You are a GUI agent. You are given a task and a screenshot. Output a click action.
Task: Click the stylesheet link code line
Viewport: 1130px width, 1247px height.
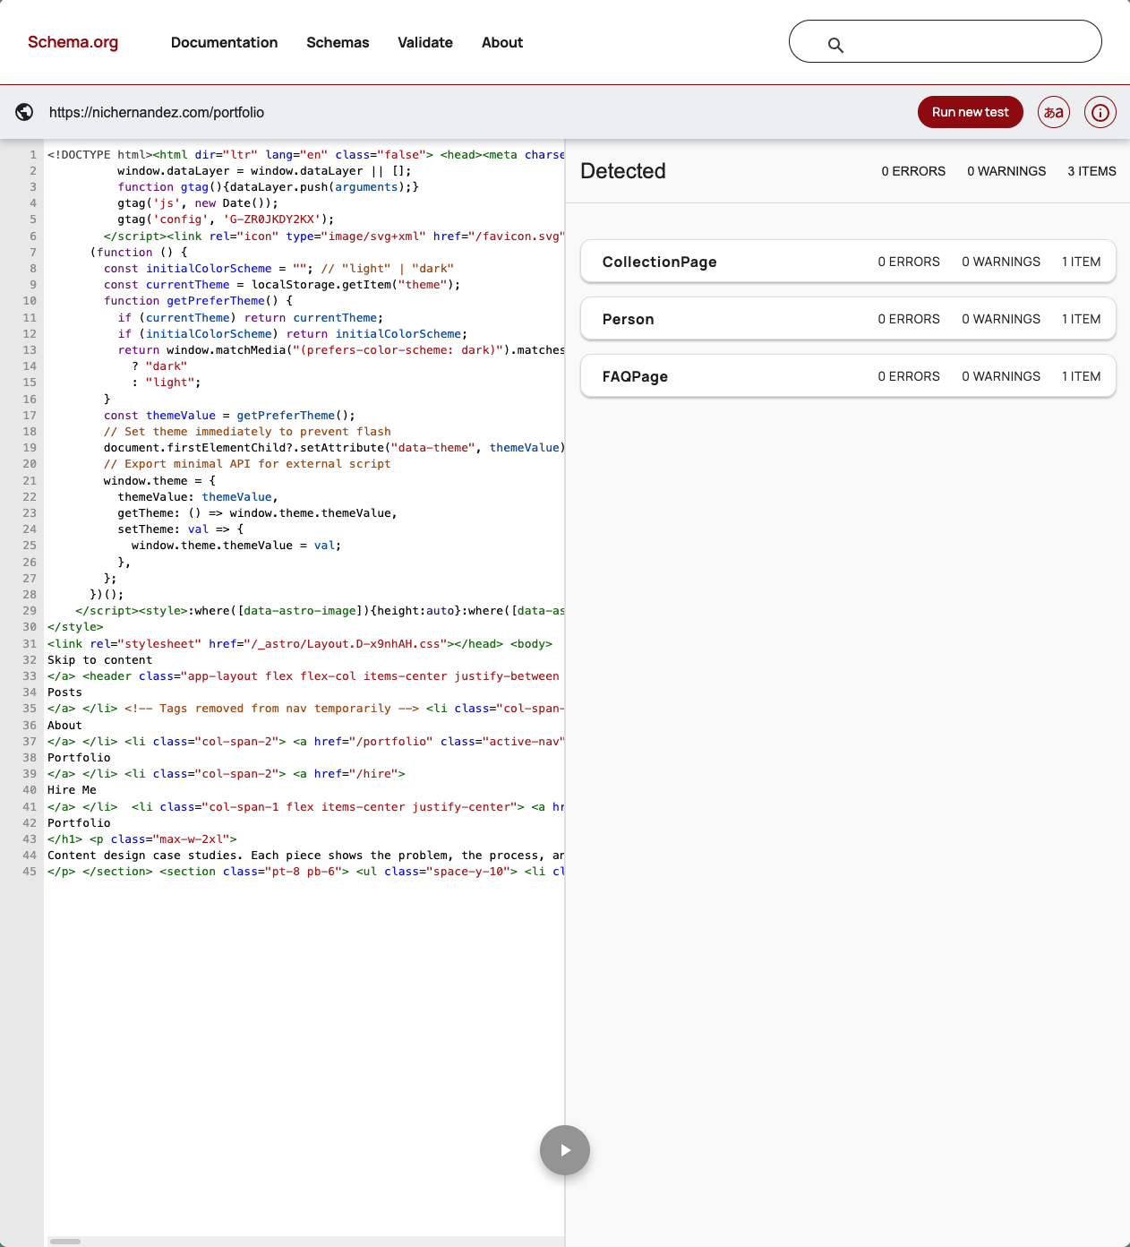click(300, 644)
